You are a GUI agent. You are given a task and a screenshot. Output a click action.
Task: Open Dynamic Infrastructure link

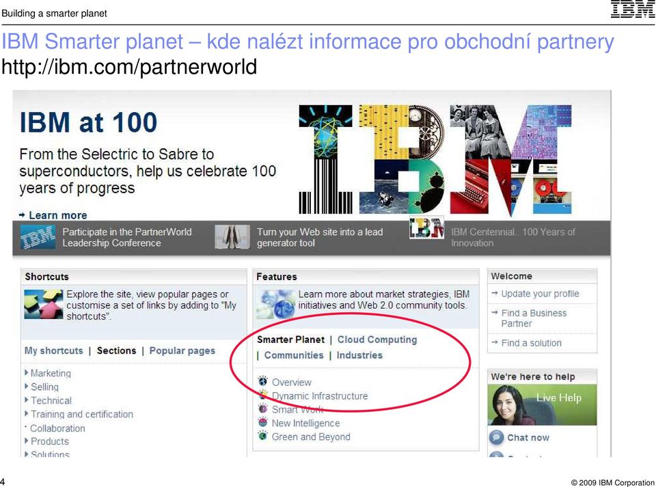coord(320,396)
